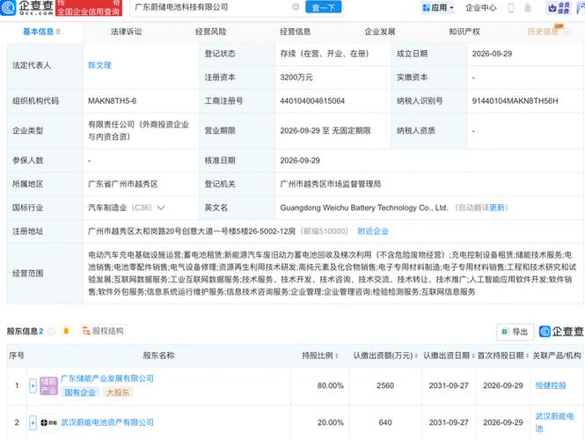Click the 国有企业 tag
The image size is (585, 440).
[80, 392]
